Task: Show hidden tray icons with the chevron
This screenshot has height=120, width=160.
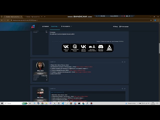Action: point(138,103)
